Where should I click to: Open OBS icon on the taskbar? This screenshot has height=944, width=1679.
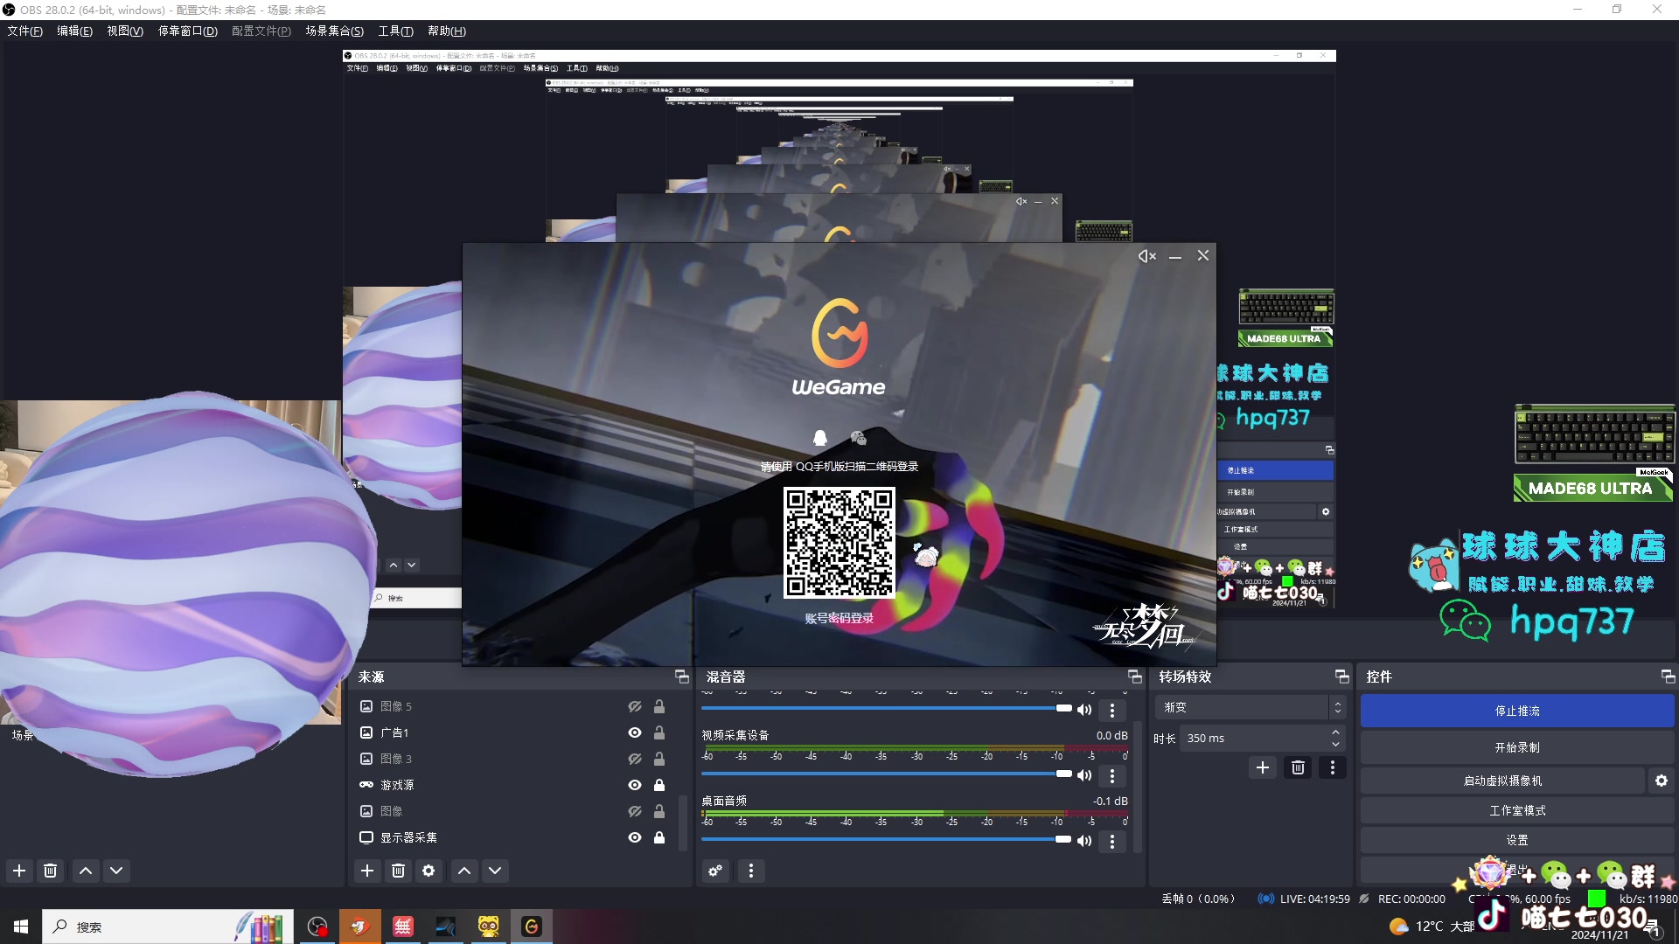click(x=317, y=927)
